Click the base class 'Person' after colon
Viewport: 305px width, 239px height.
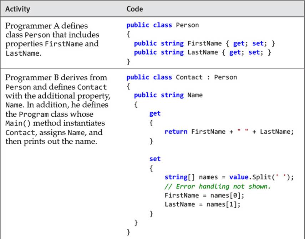pyautogui.click(x=225, y=77)
